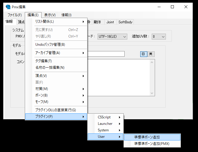The height and width of the screenshot is (152, 198).
Task: Select the 英 language toggle button
Action: pos(151,54)
